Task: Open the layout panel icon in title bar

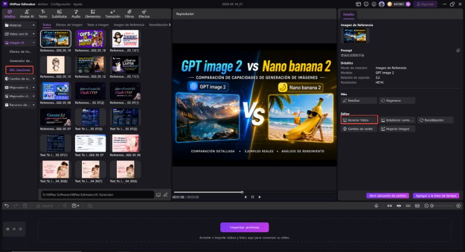Action: (x=358, y=4)
